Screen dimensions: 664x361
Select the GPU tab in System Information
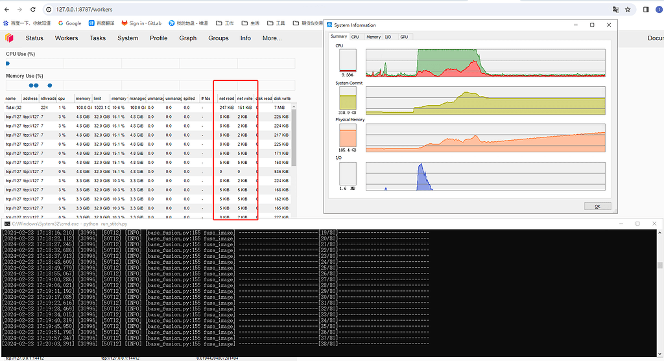[x=404, y=37]
